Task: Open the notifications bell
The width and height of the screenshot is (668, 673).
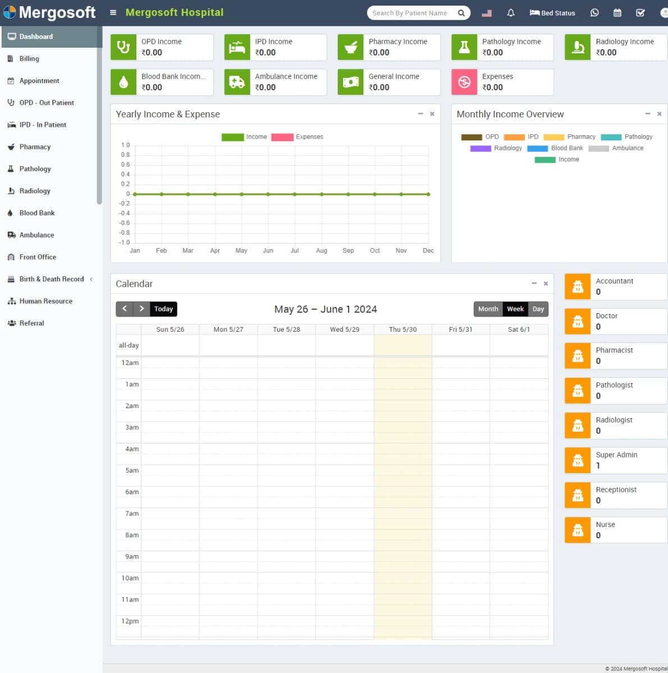Action: coord(510,13)
